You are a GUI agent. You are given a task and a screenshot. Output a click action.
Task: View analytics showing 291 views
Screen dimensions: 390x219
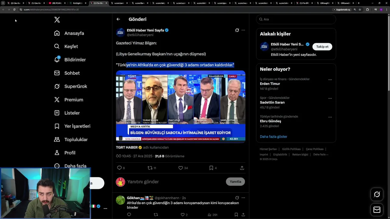(x=212, y=215)
